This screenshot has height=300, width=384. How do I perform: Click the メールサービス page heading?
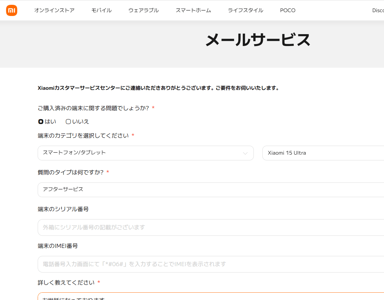coord(258,40)
